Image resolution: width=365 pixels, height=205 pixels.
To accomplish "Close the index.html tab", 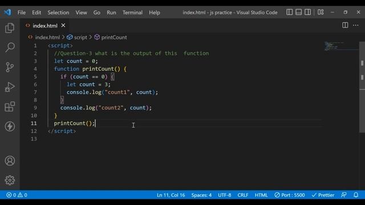I will (x=63, y=25).
